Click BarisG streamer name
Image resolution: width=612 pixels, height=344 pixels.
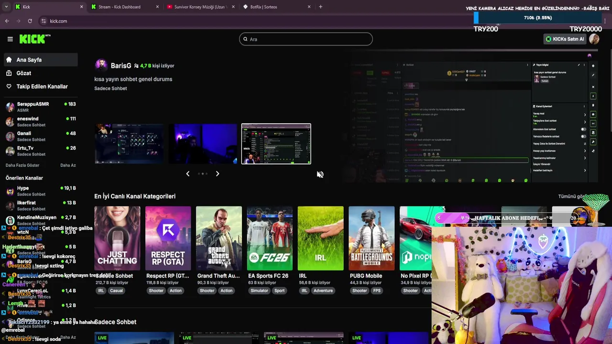coord(121,65)
